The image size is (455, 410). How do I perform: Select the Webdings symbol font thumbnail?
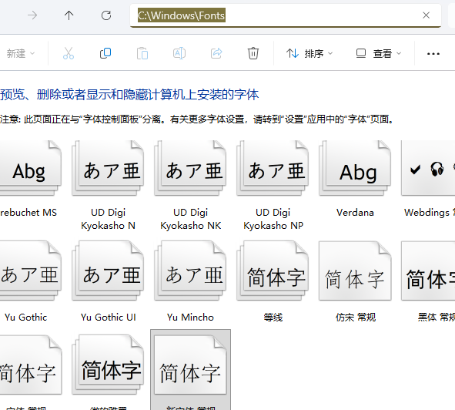[x=428, y=169]
